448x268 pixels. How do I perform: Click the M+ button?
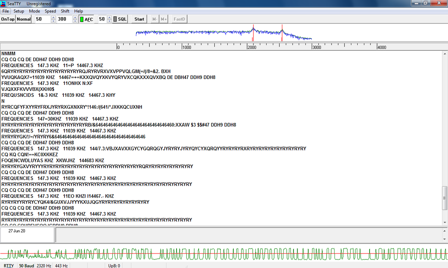[x=163, y=19]
